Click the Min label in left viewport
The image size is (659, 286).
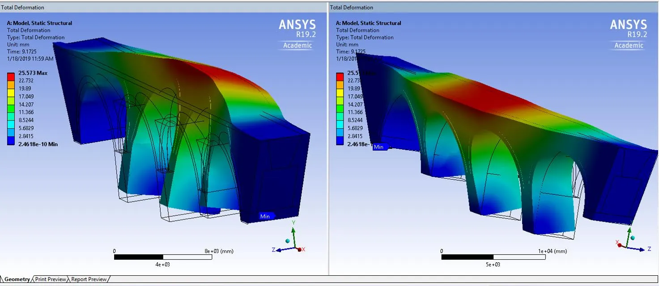coord(265,216)
